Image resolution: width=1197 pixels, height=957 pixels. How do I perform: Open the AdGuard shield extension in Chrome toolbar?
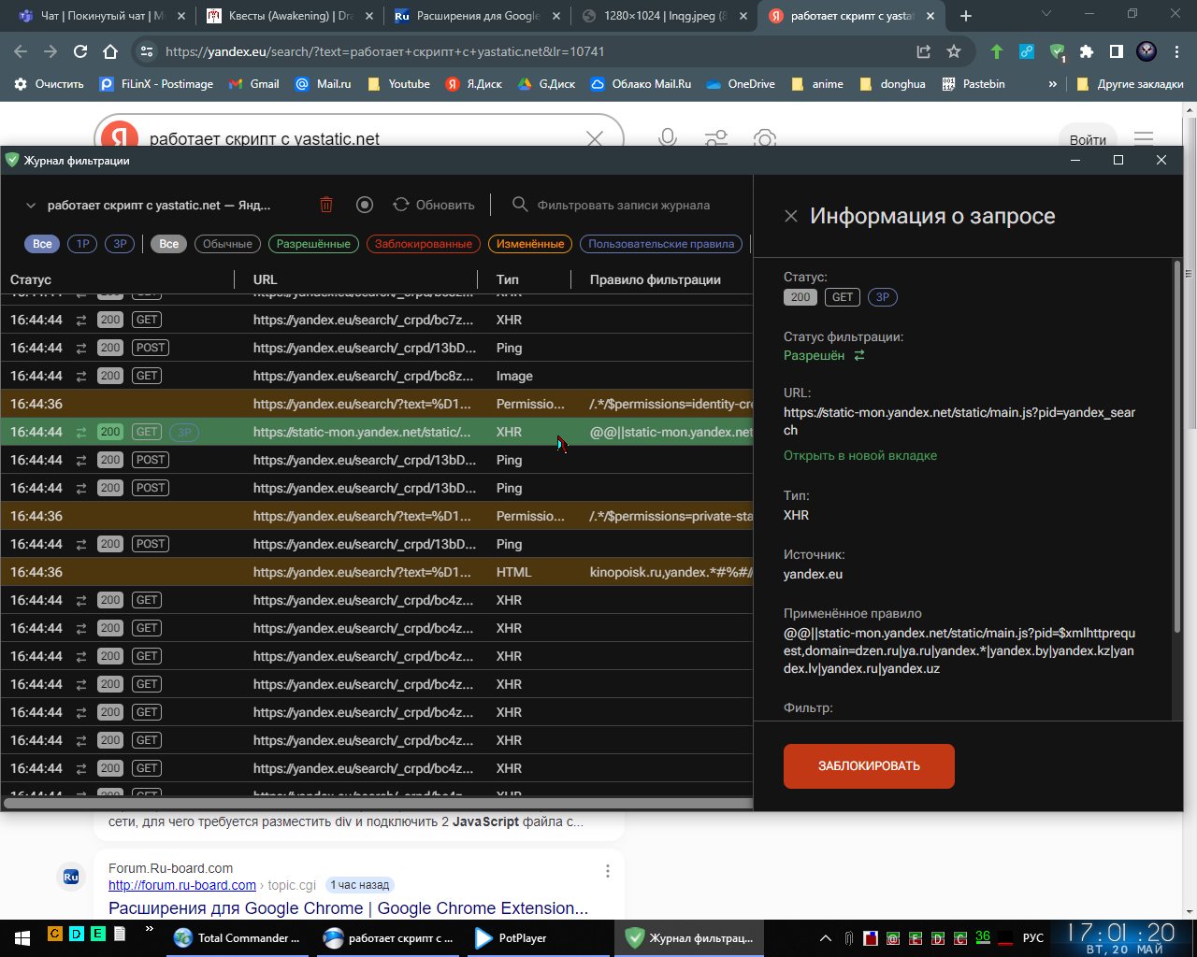click(1057, 52)
